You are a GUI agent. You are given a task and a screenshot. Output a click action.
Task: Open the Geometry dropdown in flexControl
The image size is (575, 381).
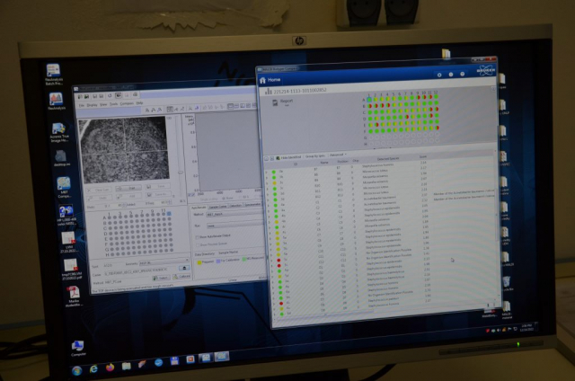tap(164, 262)
